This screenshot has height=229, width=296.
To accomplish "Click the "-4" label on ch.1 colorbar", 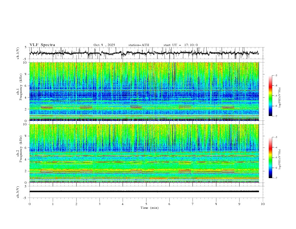I will [276, 86].
